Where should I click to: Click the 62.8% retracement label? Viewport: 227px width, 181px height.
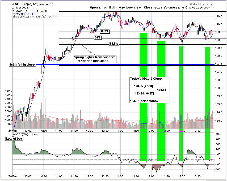click(114, 44)
